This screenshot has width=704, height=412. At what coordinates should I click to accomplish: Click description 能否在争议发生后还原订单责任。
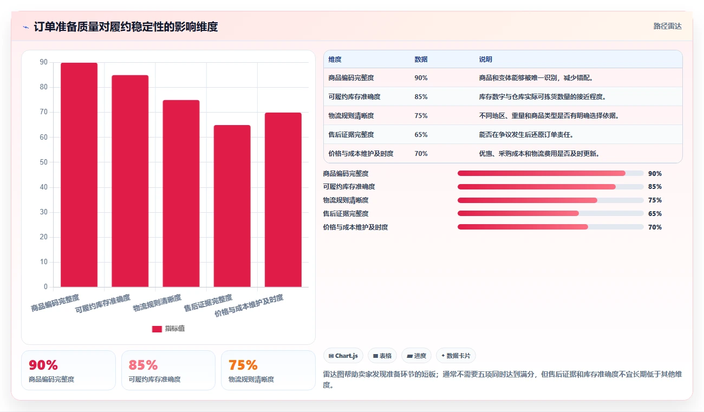click(x=526, y=134)
